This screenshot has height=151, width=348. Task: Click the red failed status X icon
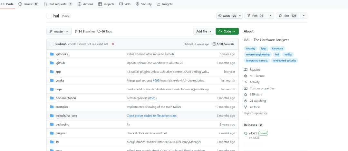pos(113,44)
